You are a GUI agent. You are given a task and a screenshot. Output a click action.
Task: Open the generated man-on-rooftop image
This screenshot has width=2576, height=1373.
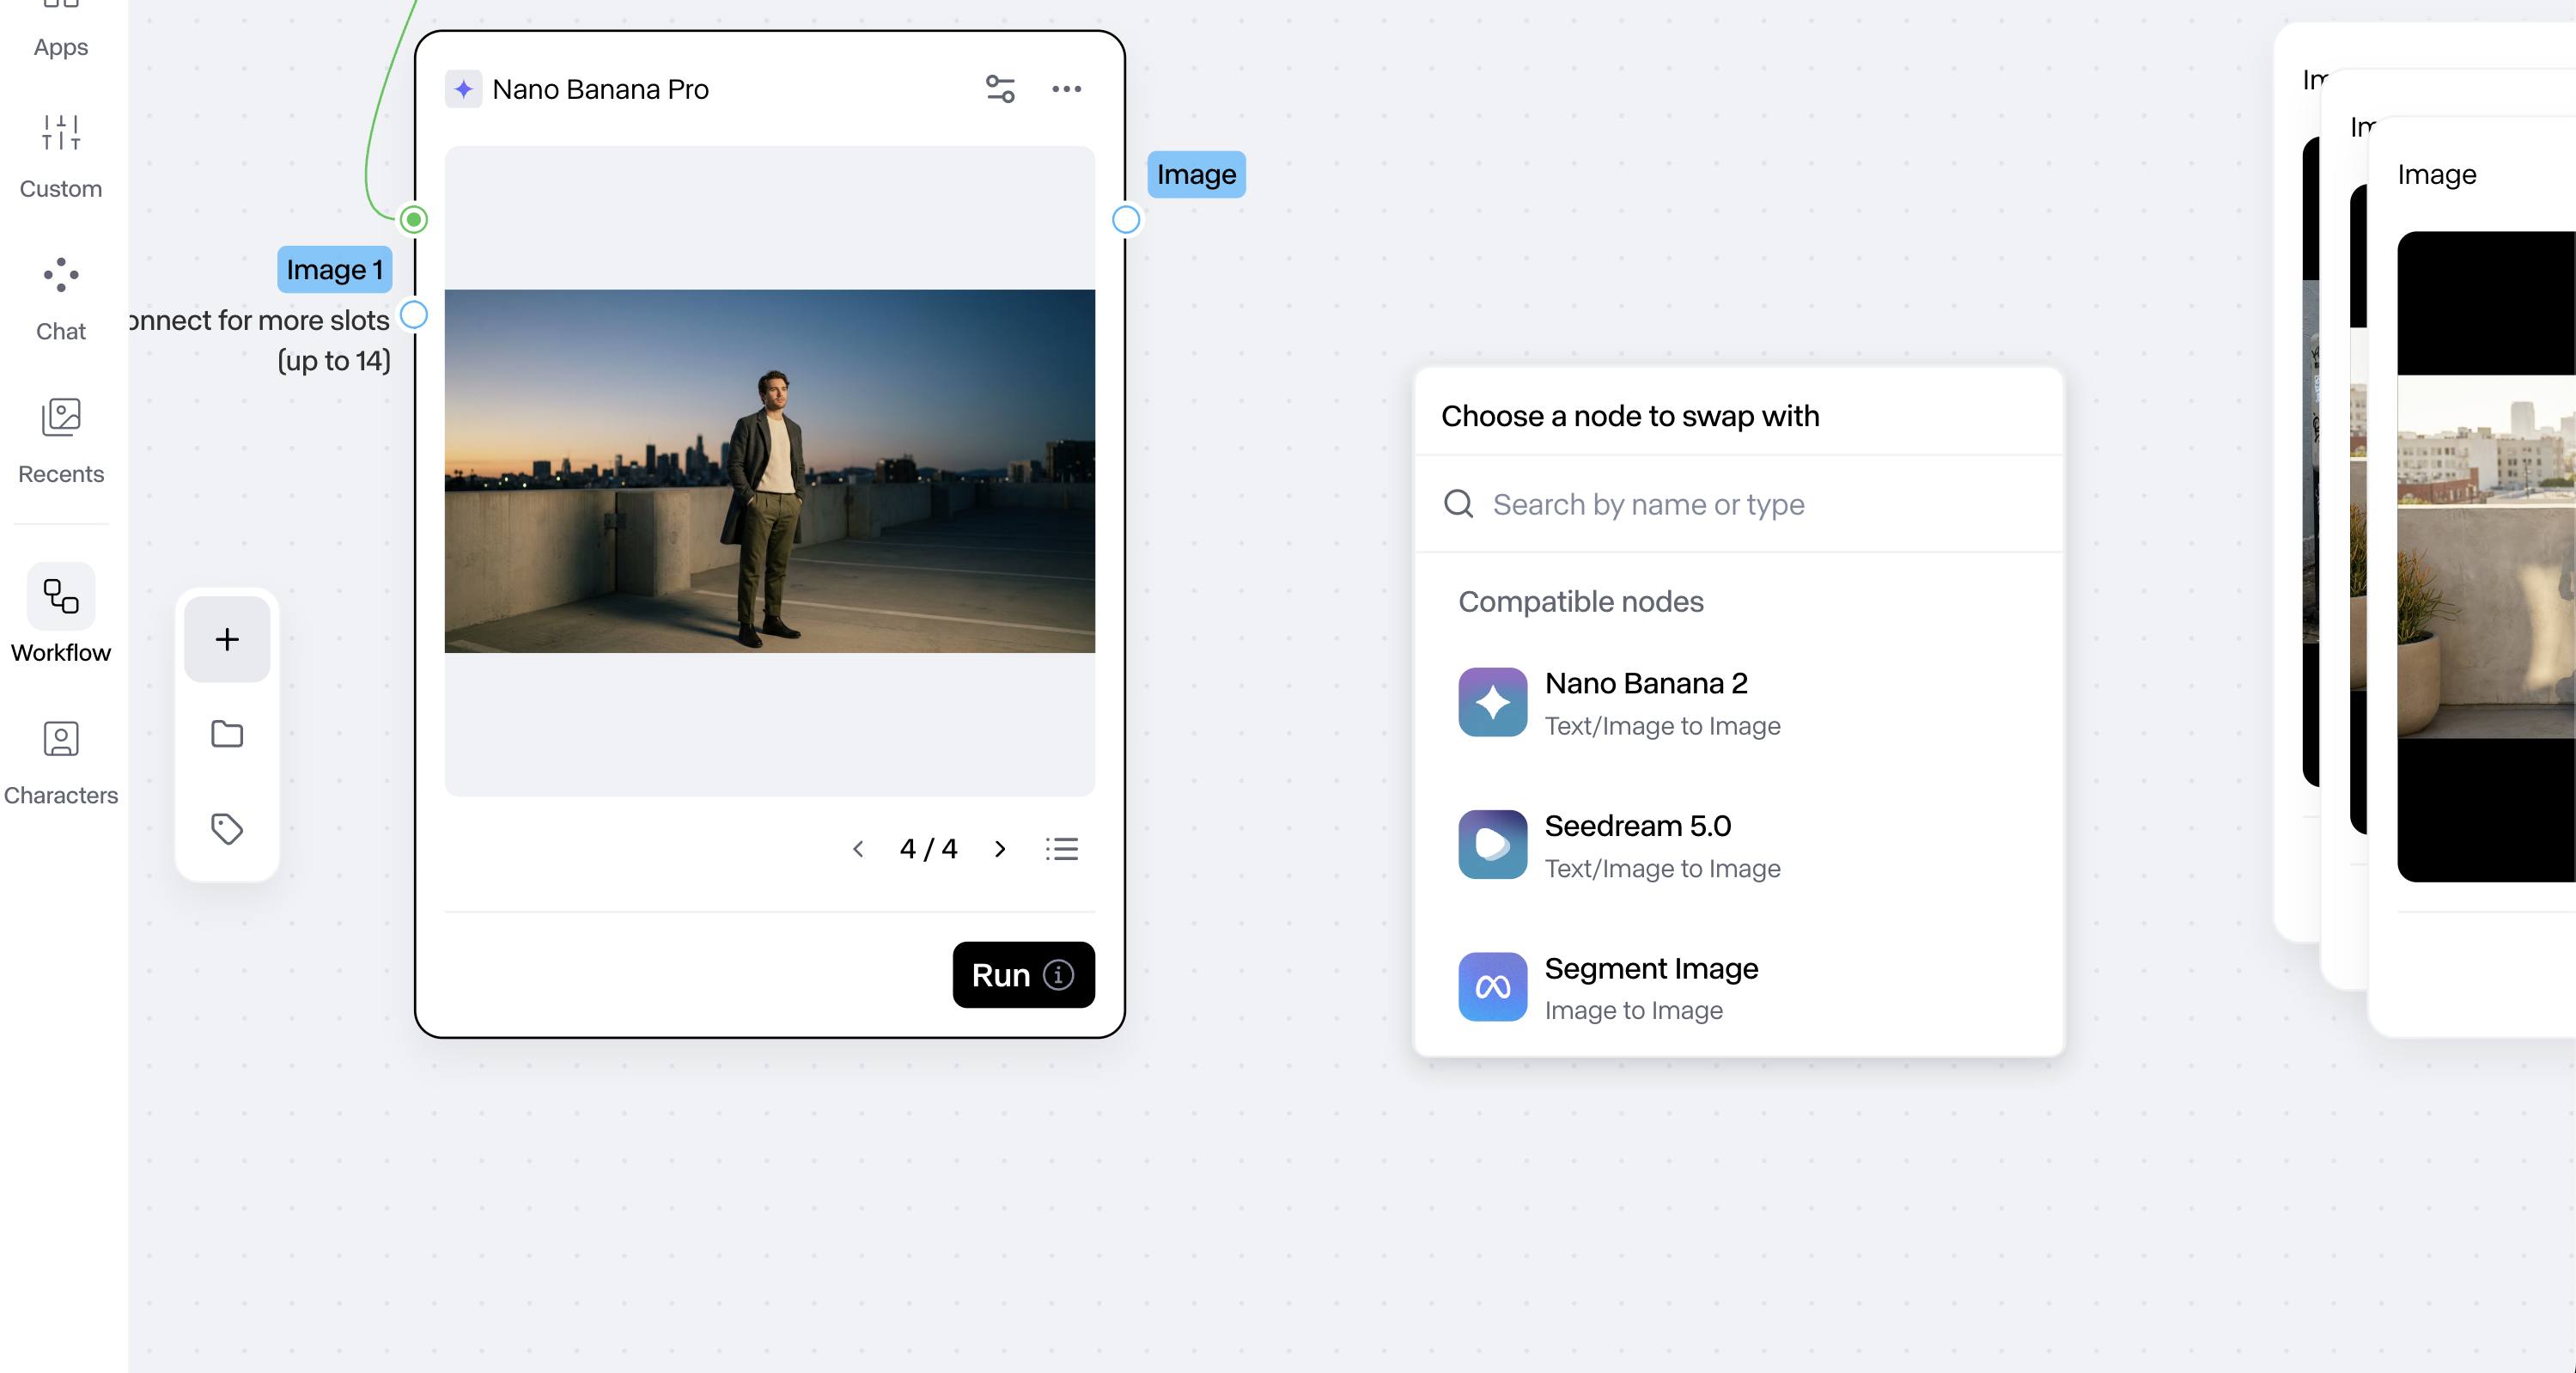tap(769, 471)
